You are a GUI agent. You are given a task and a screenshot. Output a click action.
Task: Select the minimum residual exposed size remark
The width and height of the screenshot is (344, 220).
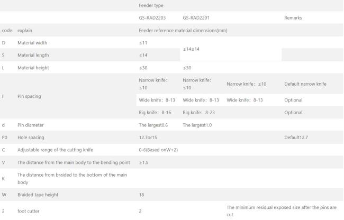(282, 211)
